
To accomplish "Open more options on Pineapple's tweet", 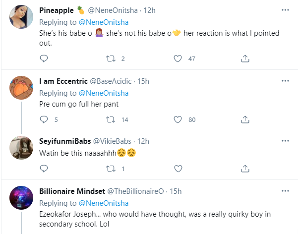I will 285,9.
